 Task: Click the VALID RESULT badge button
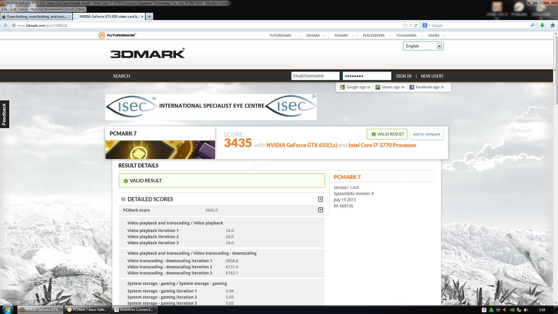tap(387, 134)
